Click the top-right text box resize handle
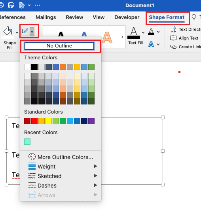The width and height of the screenshot is (201, 218). [x=163, y=118]
